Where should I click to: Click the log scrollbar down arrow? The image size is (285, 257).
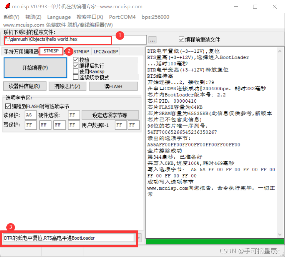coord(280,234)
